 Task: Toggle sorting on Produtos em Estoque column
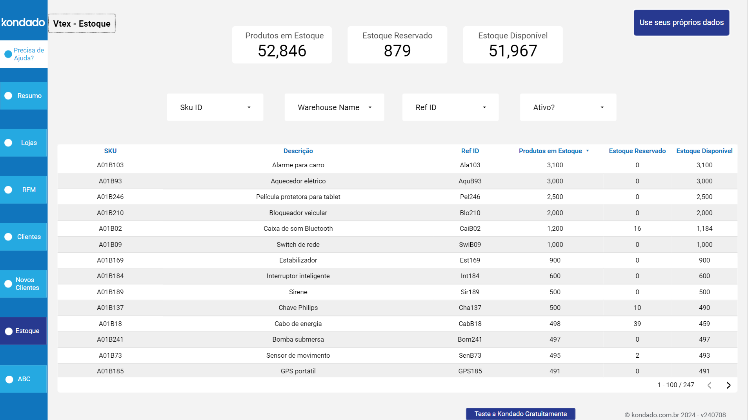click(551, 151)
